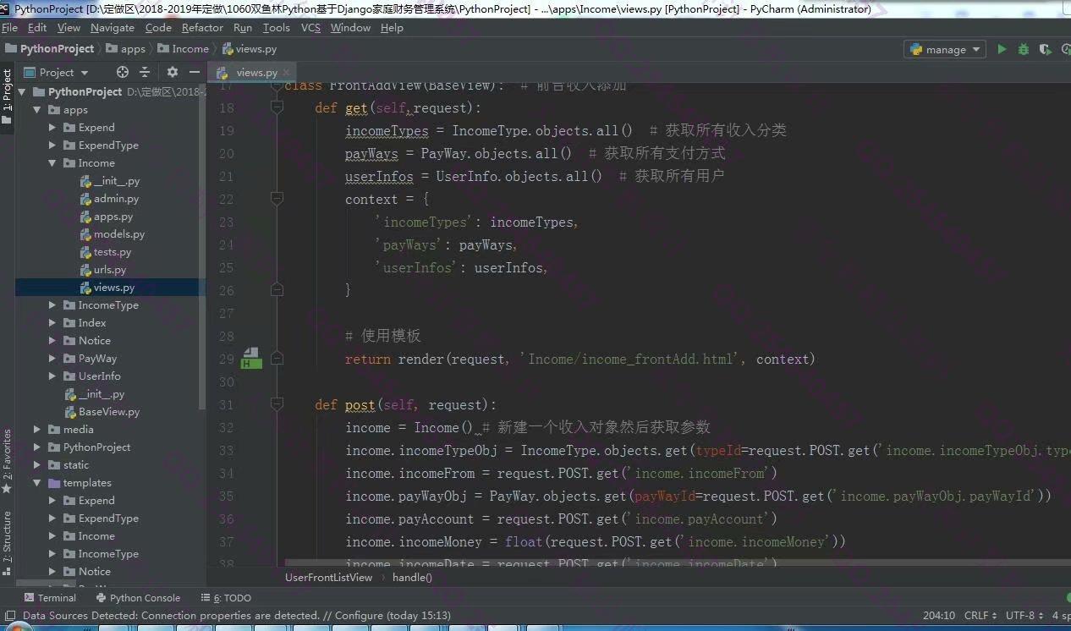This screenshot has height=631, width=1071.
Task: Select models.py in the project tree
Action: click(x=113, y=233)
